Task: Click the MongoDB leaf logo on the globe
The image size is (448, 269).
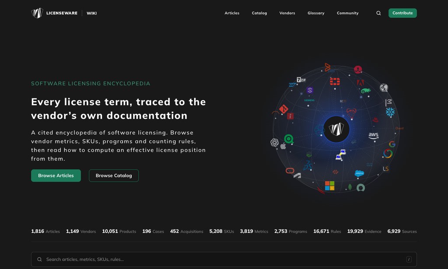Action: (350, 187)
